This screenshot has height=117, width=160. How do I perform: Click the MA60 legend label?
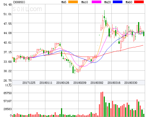click(x=129, y=2)
